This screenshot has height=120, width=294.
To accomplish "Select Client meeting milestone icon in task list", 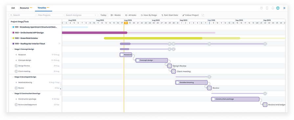I will coord(16,71).
